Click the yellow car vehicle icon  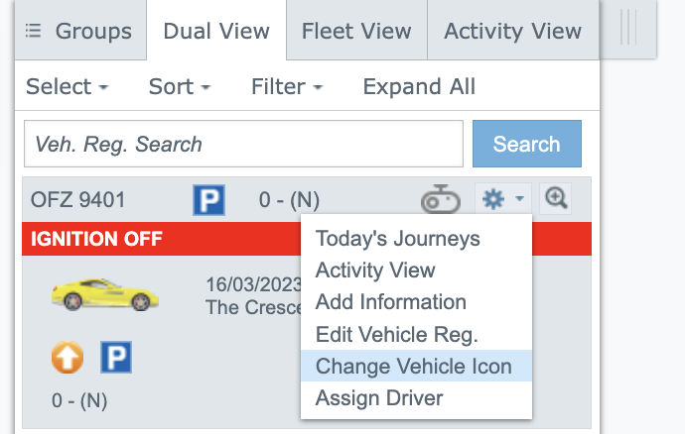[x=104, y=292]
